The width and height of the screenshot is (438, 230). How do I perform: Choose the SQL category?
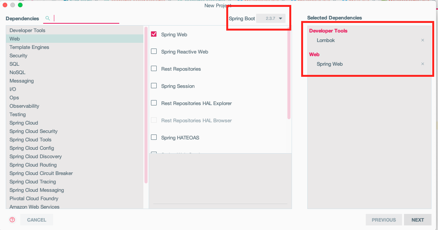(75, 64)
